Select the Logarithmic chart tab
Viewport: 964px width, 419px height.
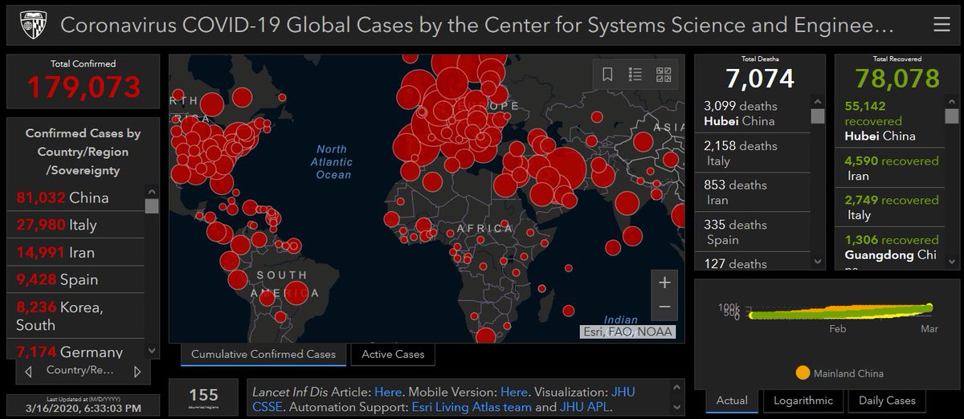click(x=803, y=400)
